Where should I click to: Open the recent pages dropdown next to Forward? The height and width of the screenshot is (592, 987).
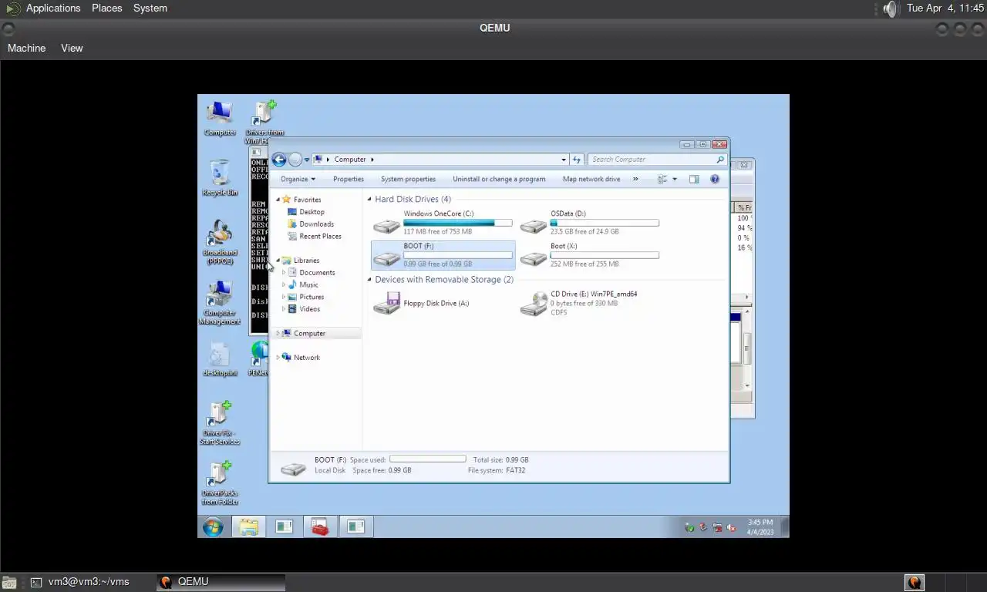(307, 160)
